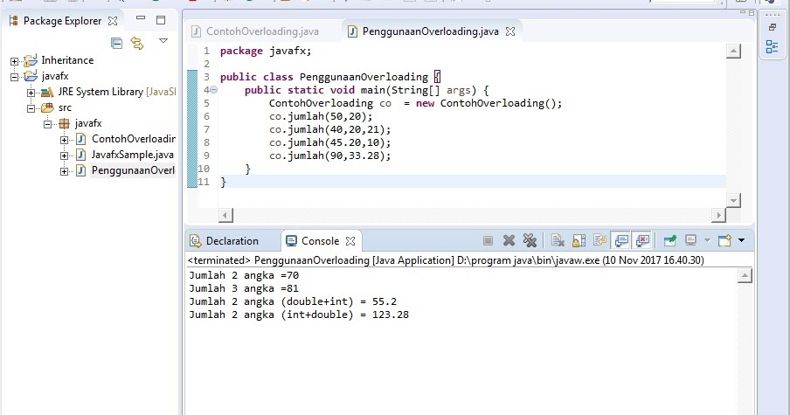Select the javafx package under src
790x415 pixels.
point(88,123)
